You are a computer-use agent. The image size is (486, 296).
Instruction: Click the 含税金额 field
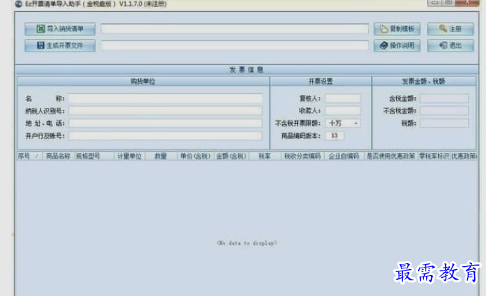[x=444, y=99]
